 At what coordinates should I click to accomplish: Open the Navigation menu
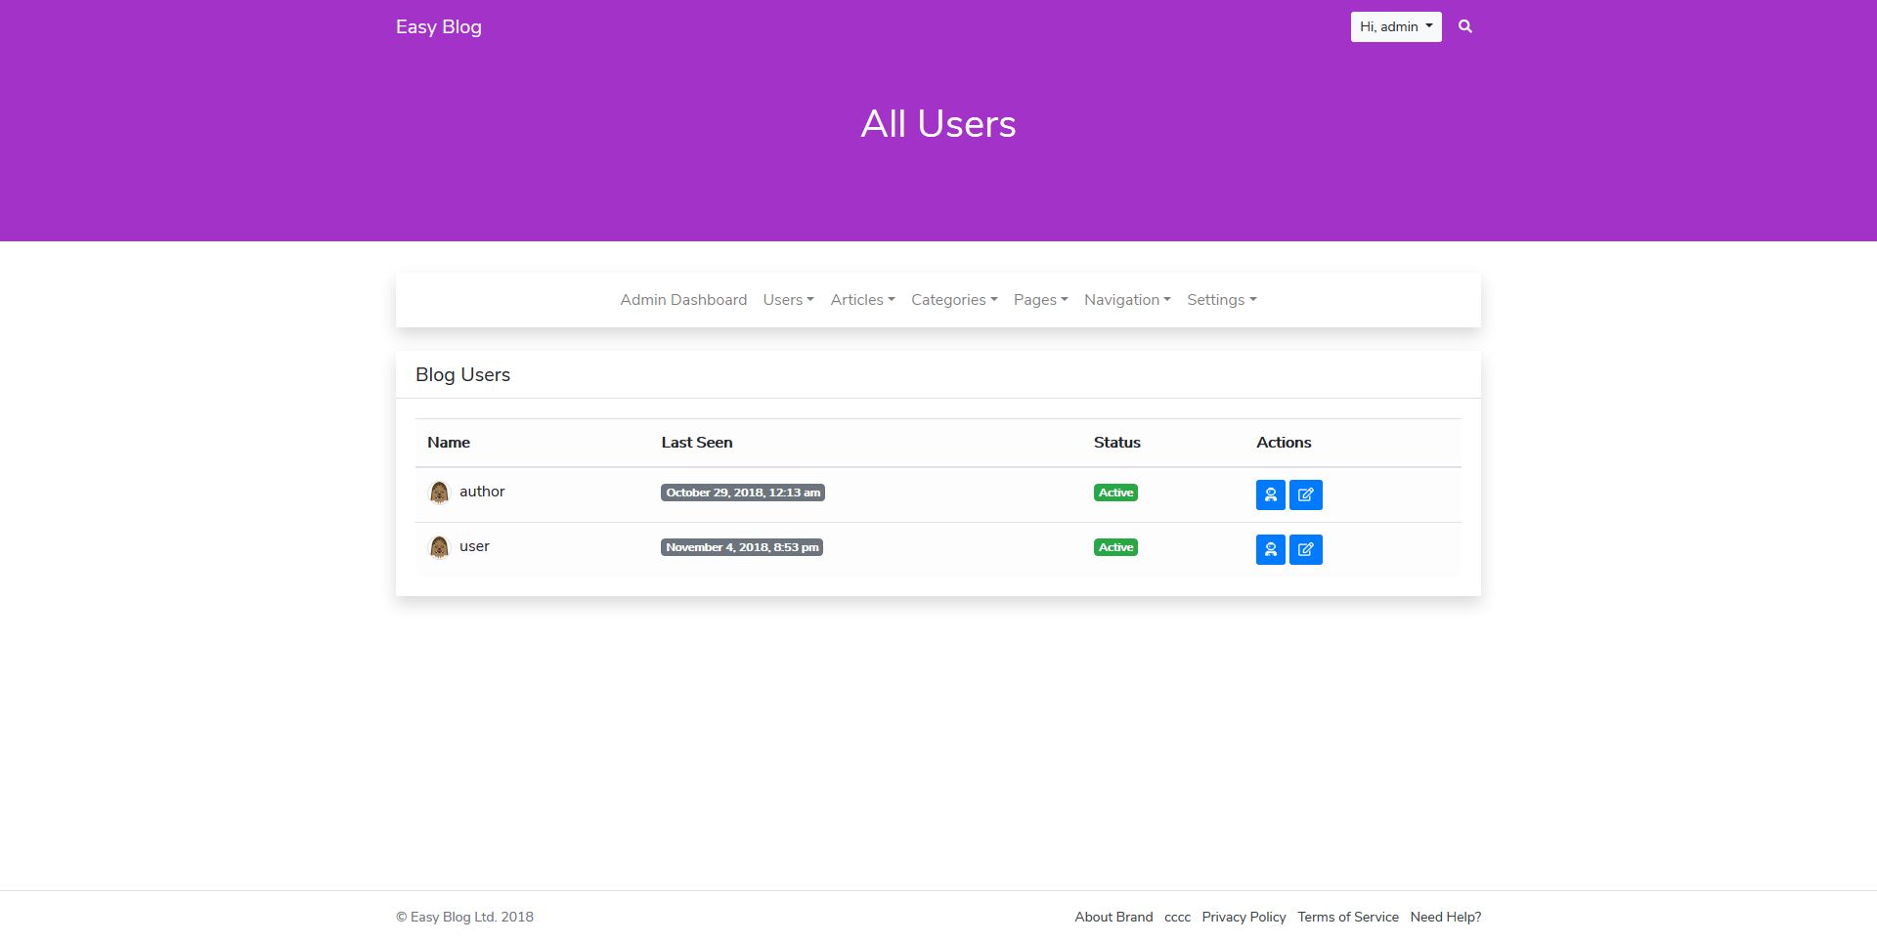[x=1126, y=300]
